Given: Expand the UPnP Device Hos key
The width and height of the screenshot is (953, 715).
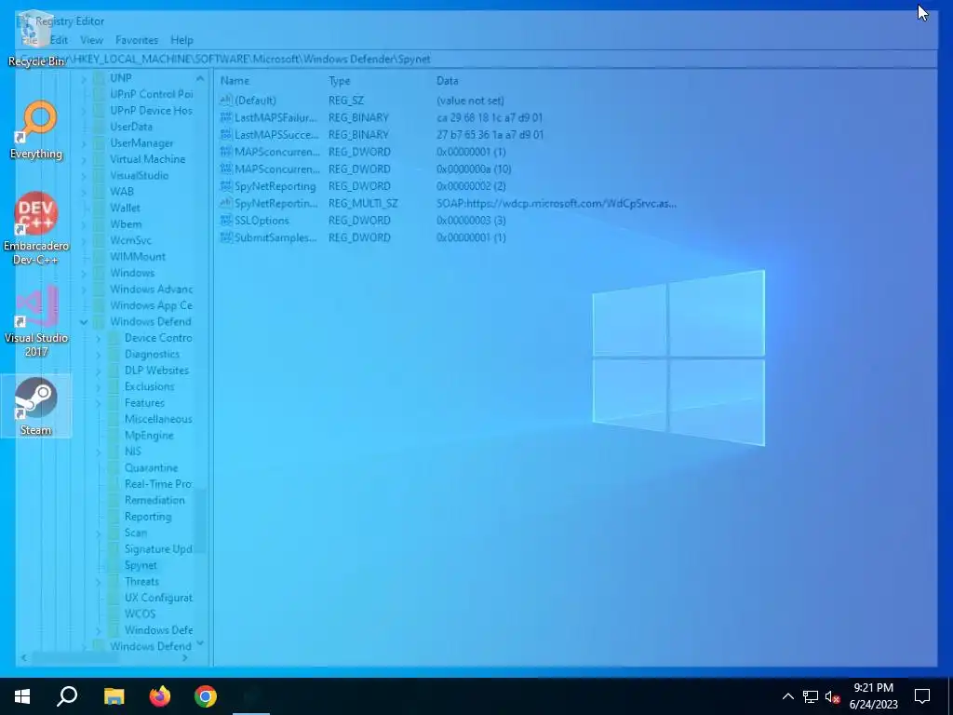Looking at the screenshot, I should point(84,111).
